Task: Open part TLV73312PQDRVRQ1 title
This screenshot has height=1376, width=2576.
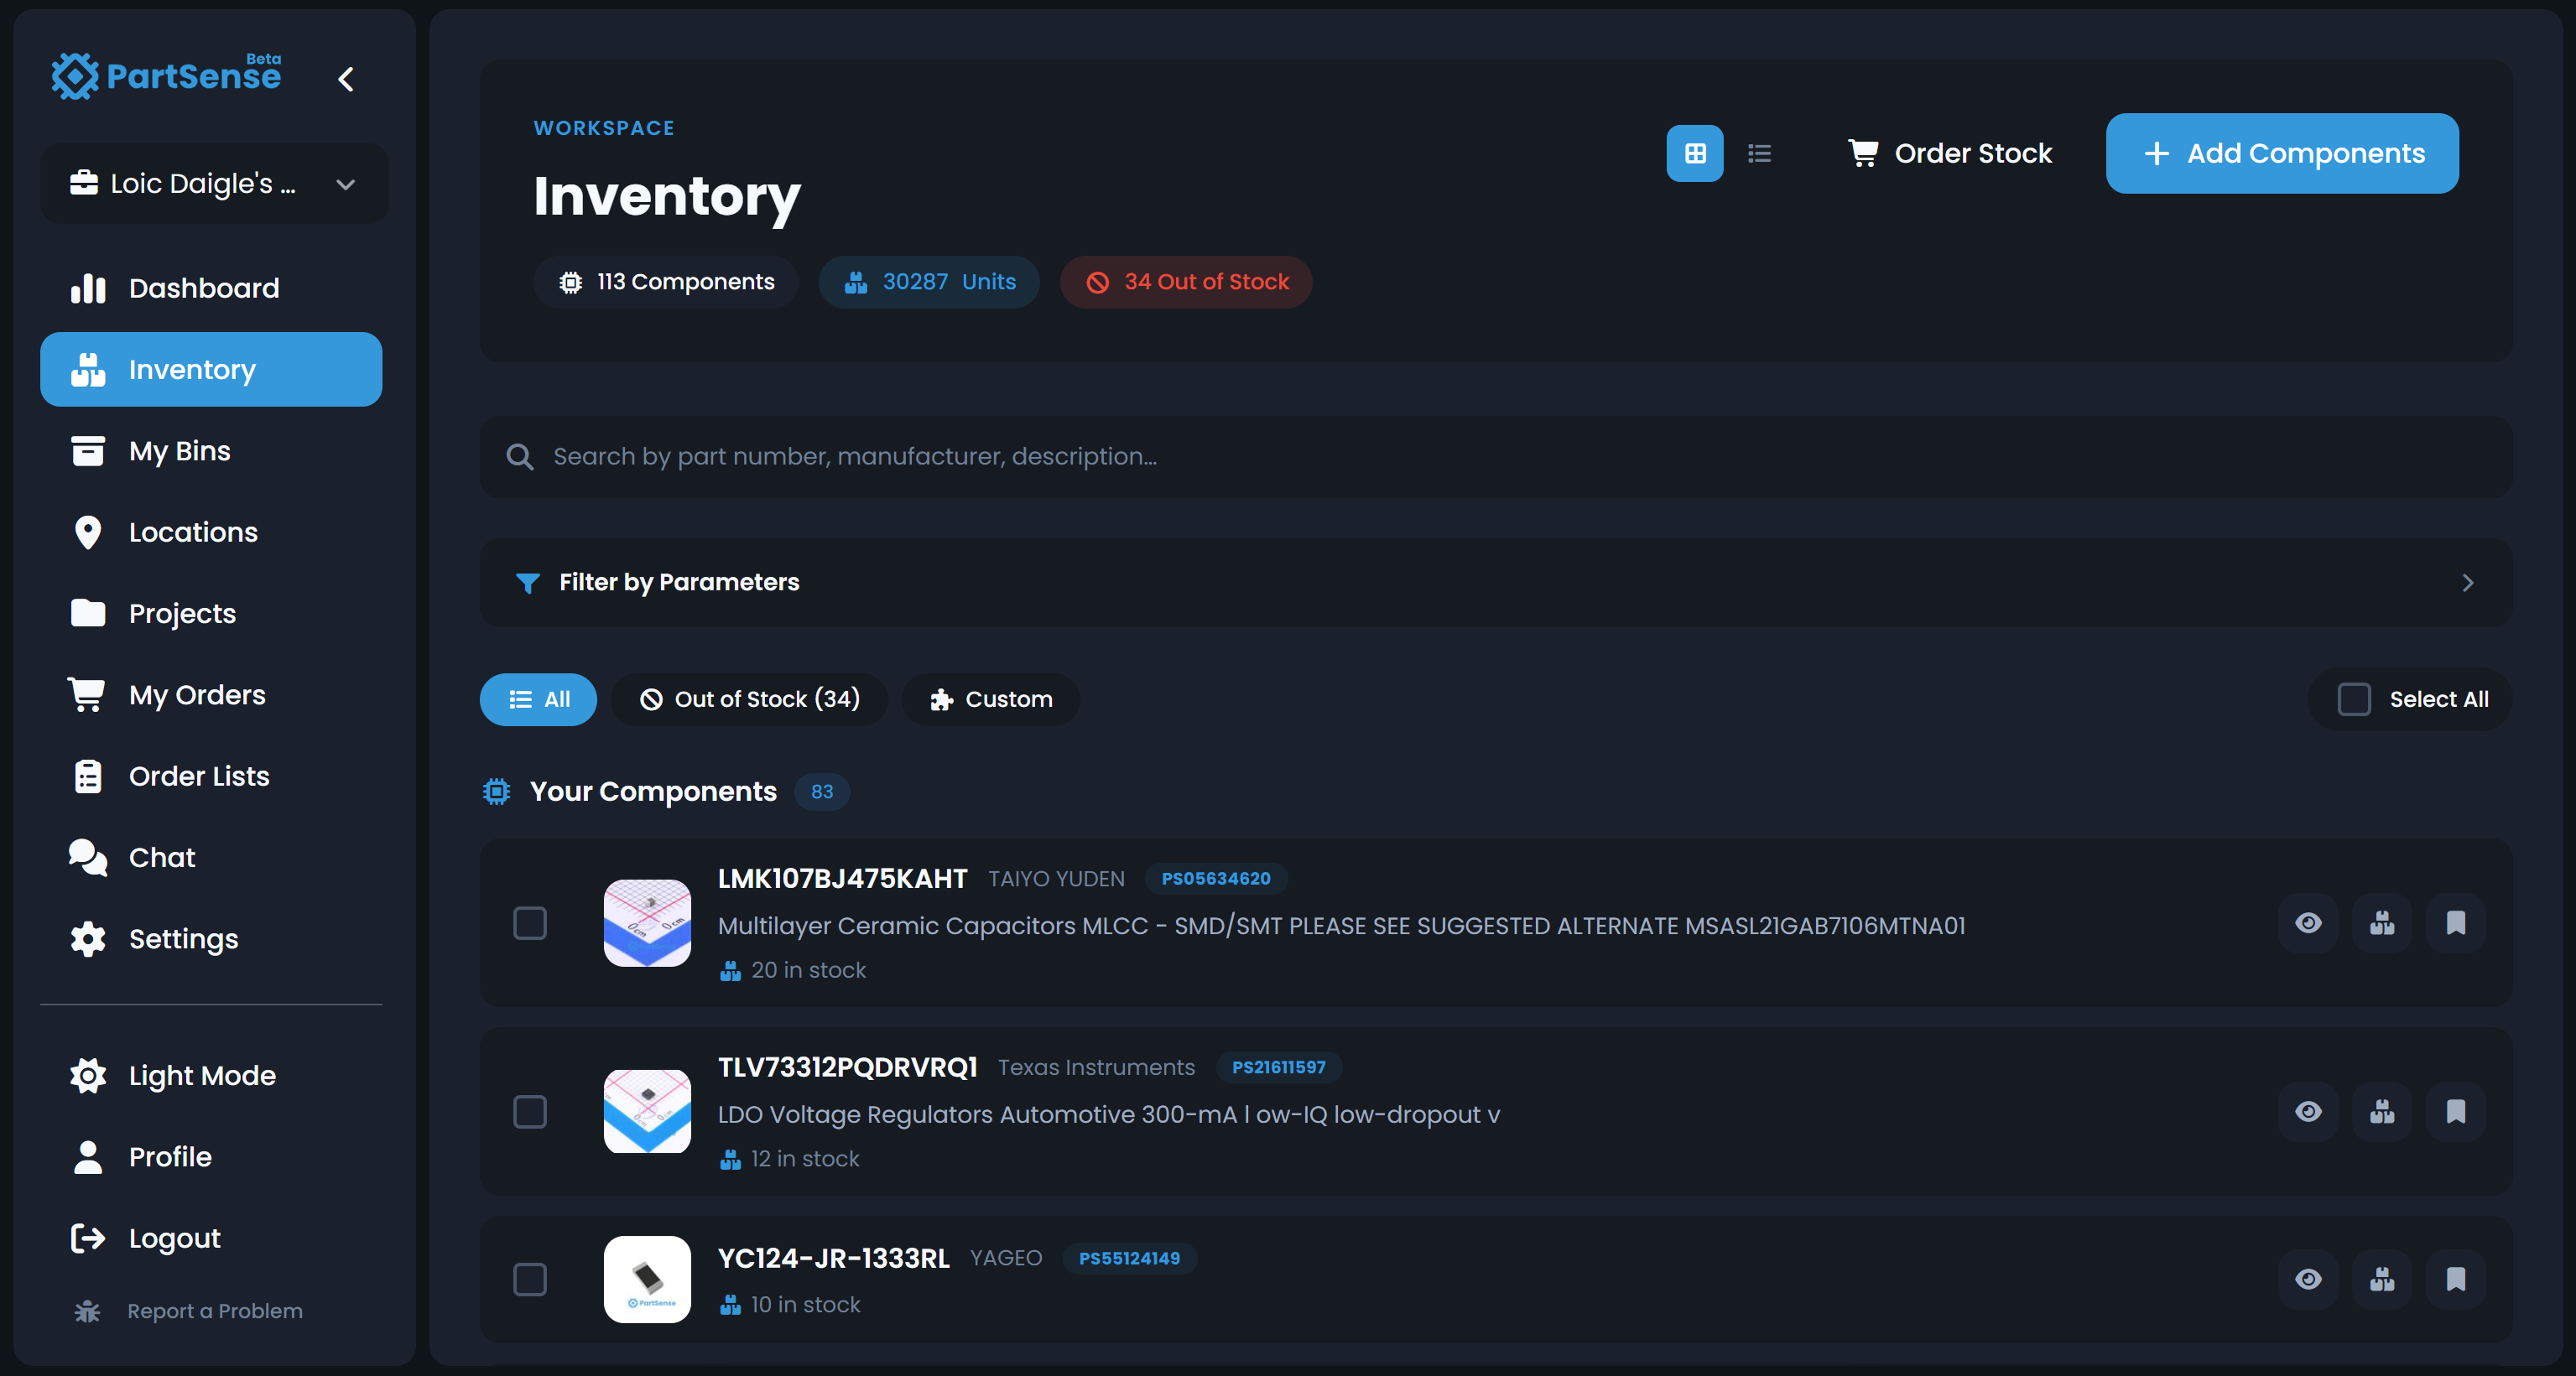Action: click(847, 1067)
